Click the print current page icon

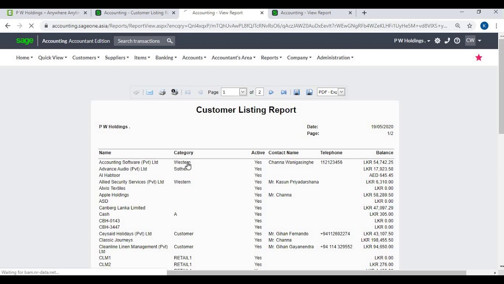(x=175, y=92)
